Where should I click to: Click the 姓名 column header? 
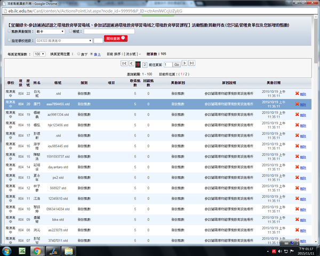click(37, 83)
